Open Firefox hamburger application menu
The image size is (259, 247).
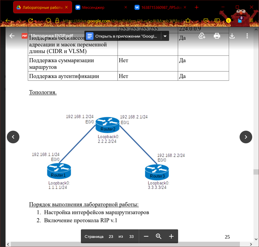[251, 20]
